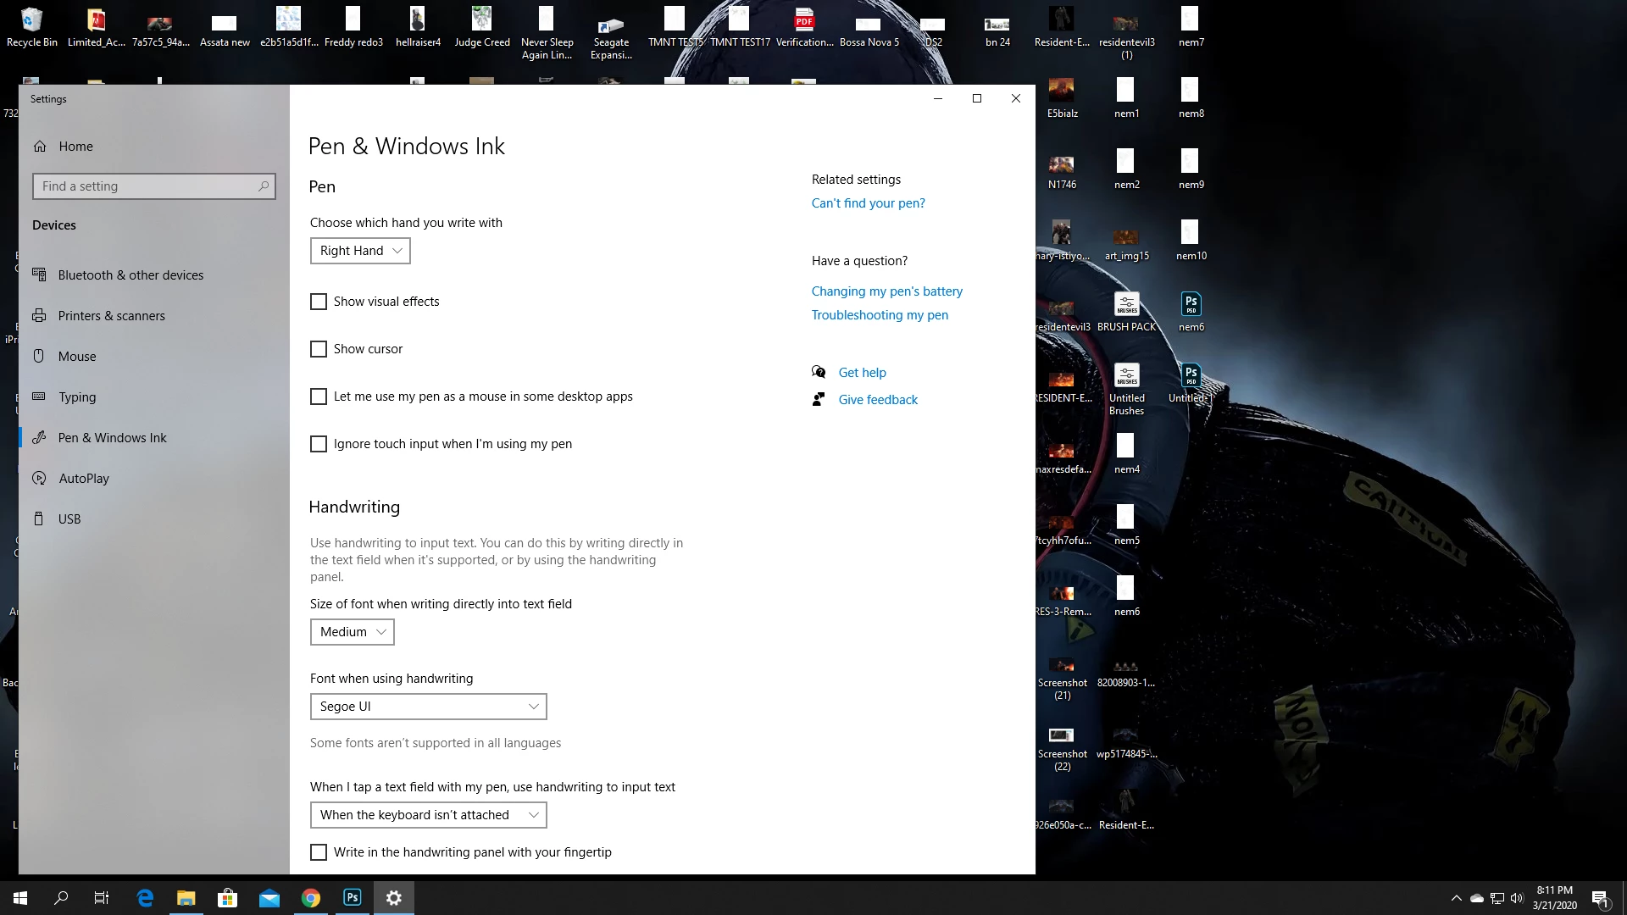Select Limited_Ac... desktop icon
Viewport: 1627px width, 915px height.
click(x=97, y=28)
